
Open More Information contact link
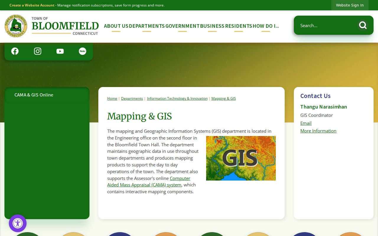tap(318, 131)
